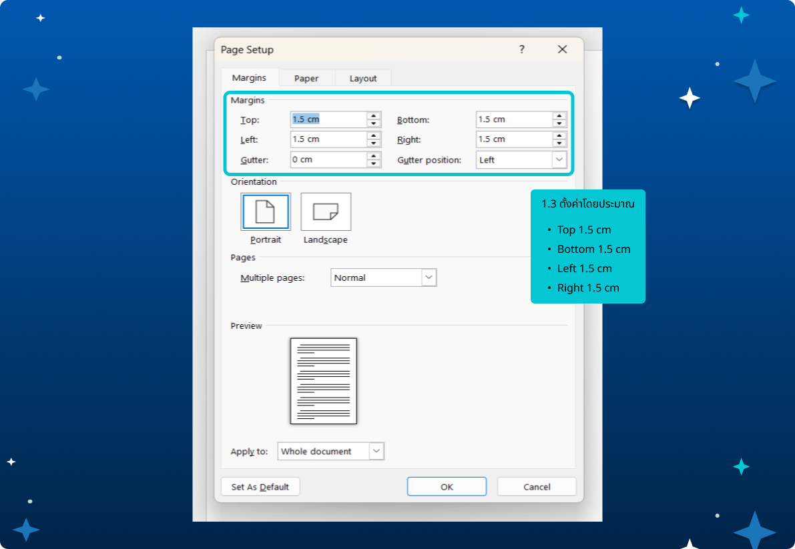
Task: Select the Landscape orientation icon
Action: [x=326, y=212]
